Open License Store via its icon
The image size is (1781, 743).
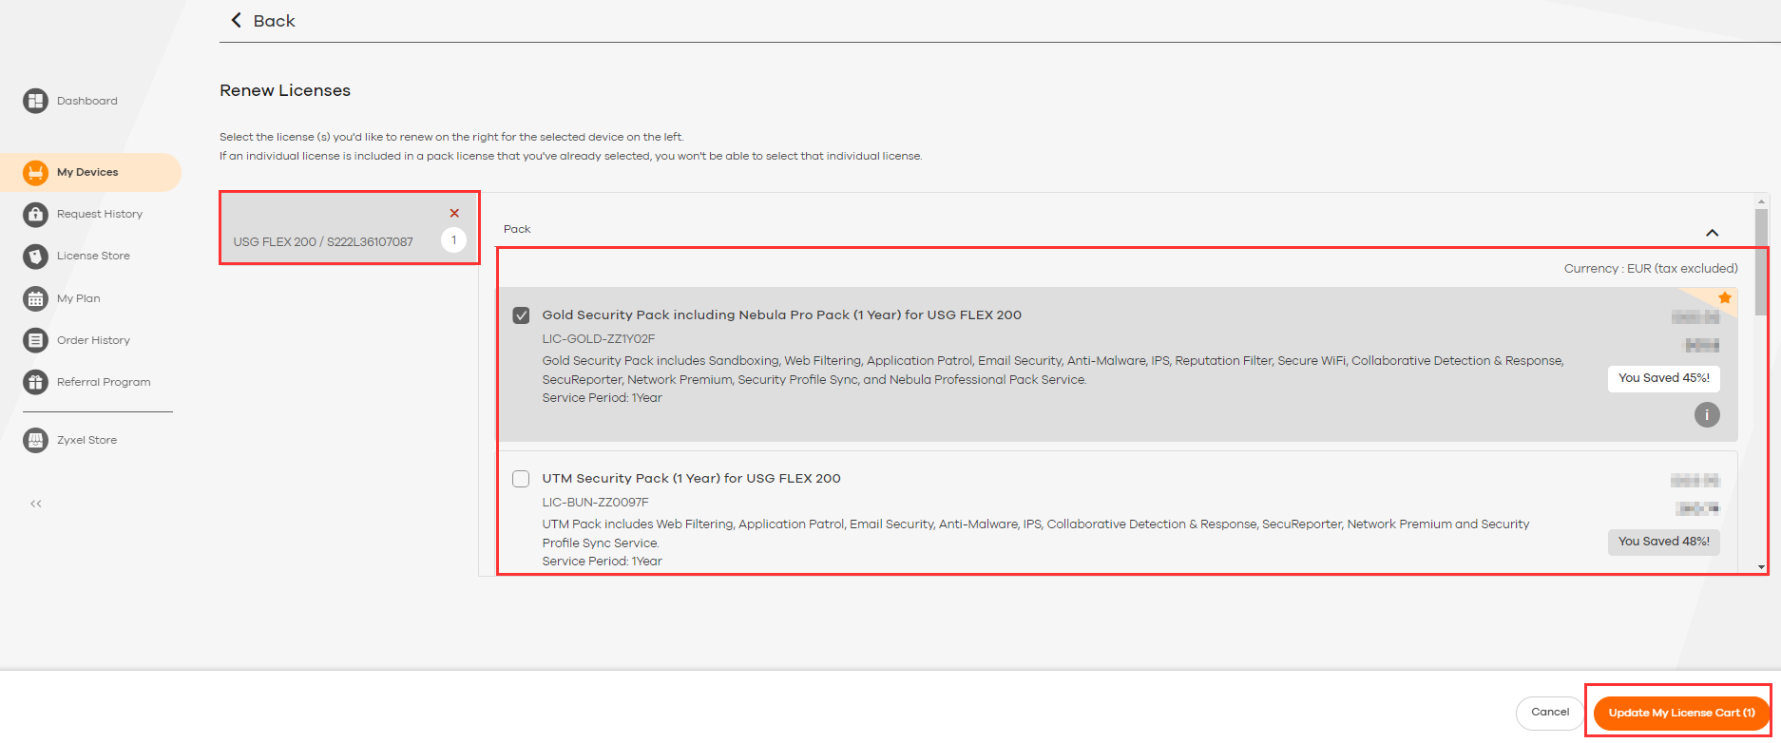point(35,257)
